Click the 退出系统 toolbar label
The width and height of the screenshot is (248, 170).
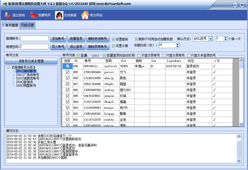[x=19, y=15]
